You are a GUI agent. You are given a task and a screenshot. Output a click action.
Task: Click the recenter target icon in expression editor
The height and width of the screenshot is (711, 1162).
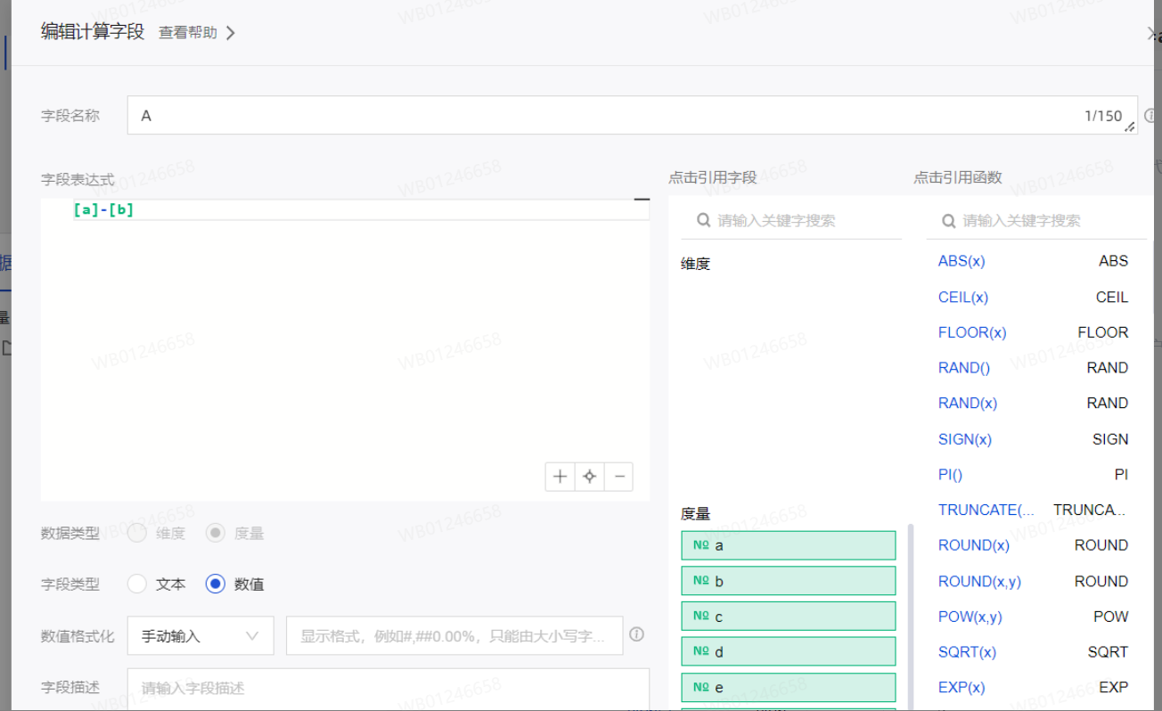(x=589, y=477)
